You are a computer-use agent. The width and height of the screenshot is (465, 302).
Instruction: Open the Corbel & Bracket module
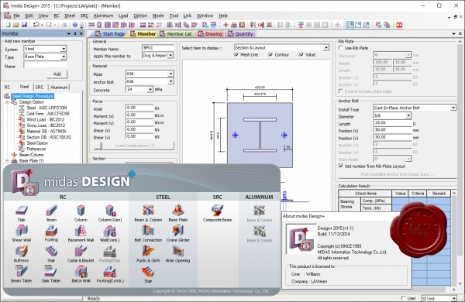(x=81, y=252)
